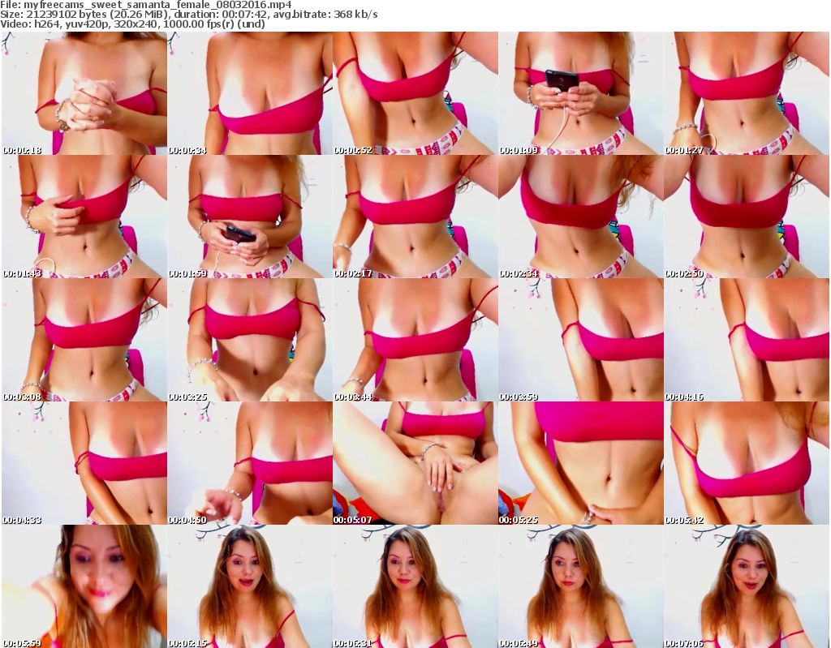Image resolution: width=831 pixels, height=648 pixels.
Task: Open the thumbnail at 00:00:52
Action: [x=415, y=93]
